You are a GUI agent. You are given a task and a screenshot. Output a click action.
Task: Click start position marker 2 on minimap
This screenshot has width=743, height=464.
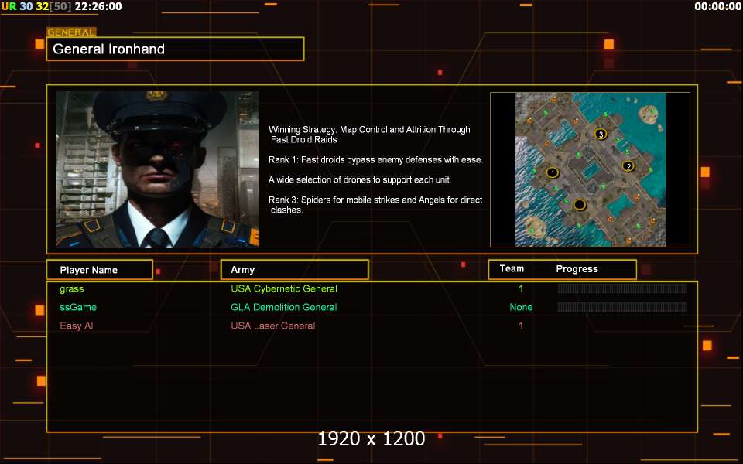(x=628, y=166)
